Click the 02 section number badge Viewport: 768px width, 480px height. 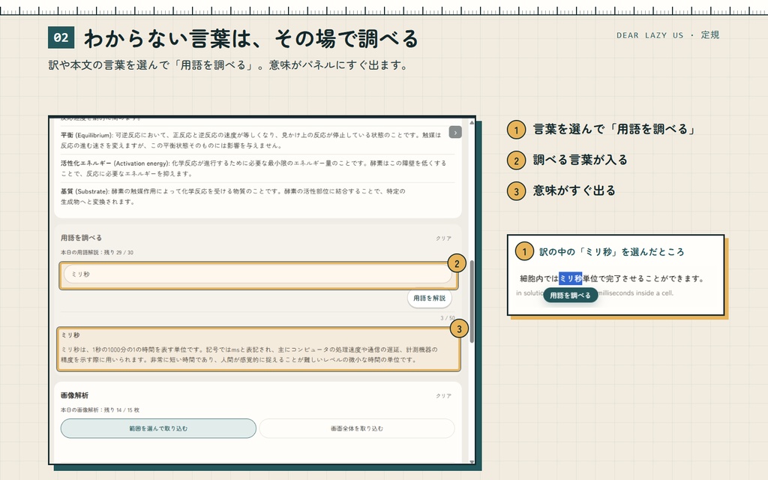pos(61,37)
